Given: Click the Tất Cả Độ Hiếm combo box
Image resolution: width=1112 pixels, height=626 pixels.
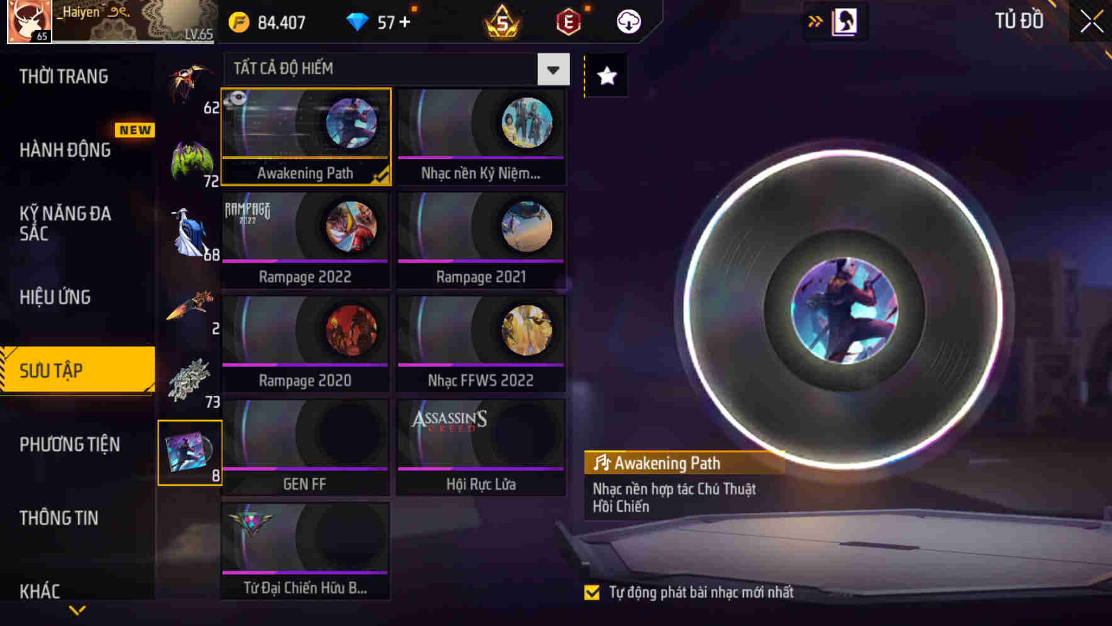Looking at the screenshot, I should coord(397,69).
